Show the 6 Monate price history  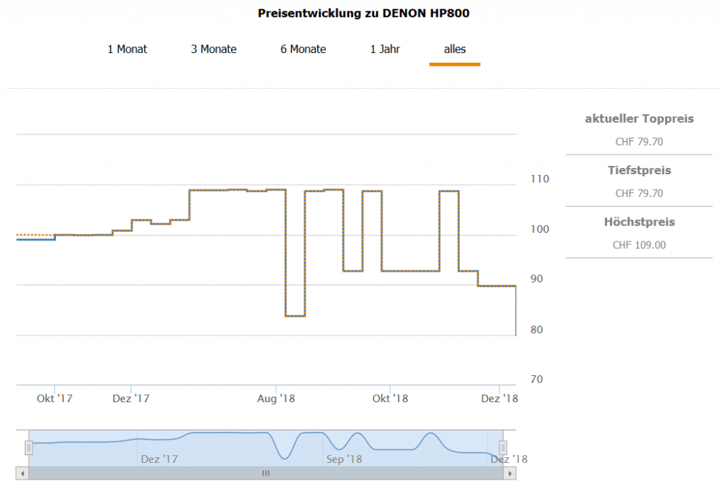304,49
